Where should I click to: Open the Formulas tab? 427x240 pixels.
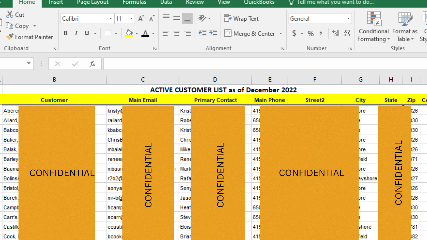tap(134, 2)
